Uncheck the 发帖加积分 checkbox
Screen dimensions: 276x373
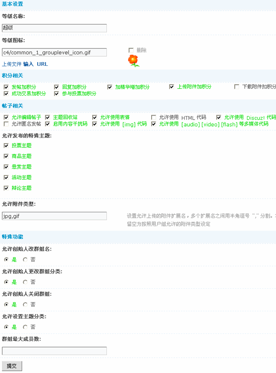pyautogui.click(x=6, y=87)
